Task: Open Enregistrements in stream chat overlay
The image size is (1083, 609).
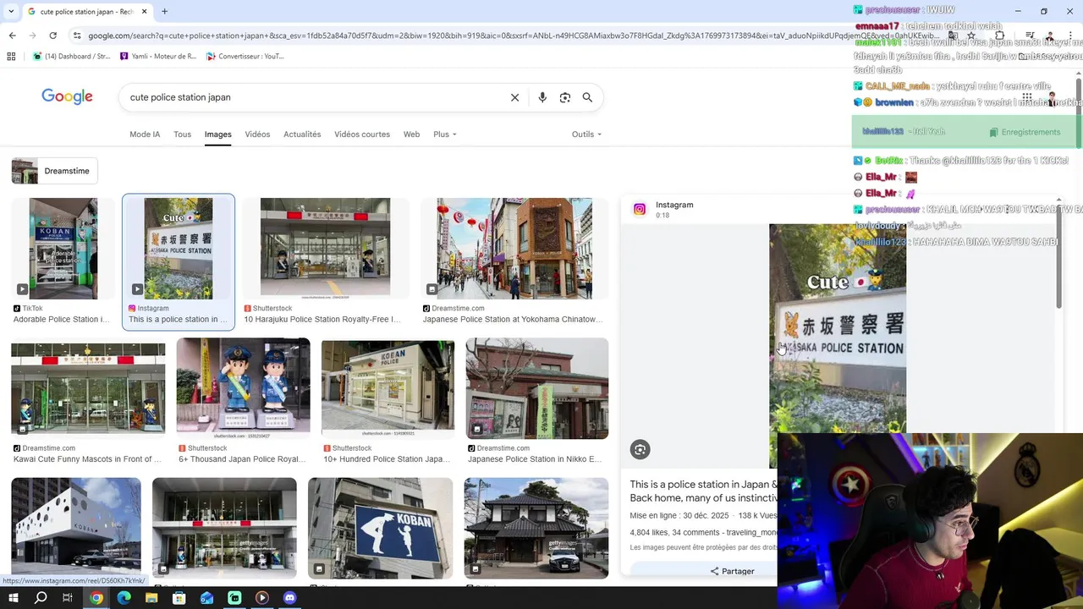Action: tap(1024, 132)
